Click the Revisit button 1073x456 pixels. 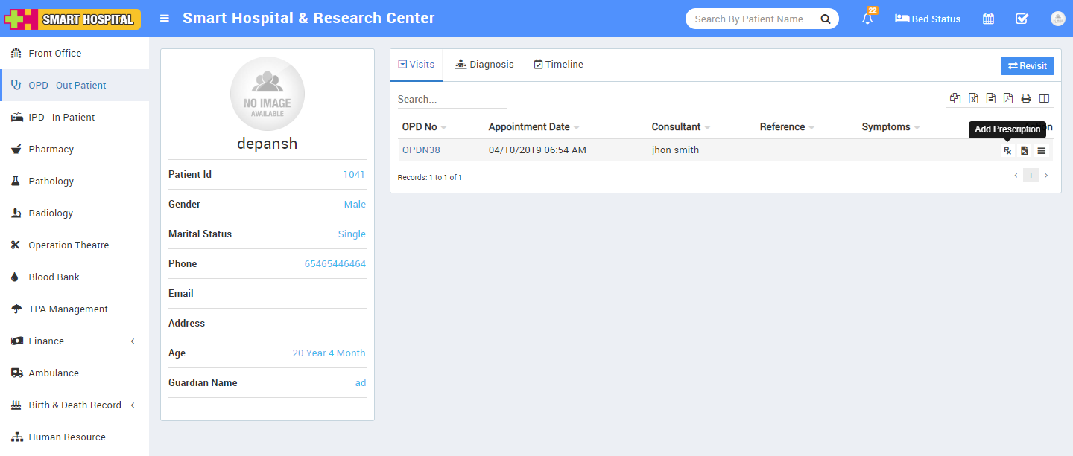click(1027, 66)
